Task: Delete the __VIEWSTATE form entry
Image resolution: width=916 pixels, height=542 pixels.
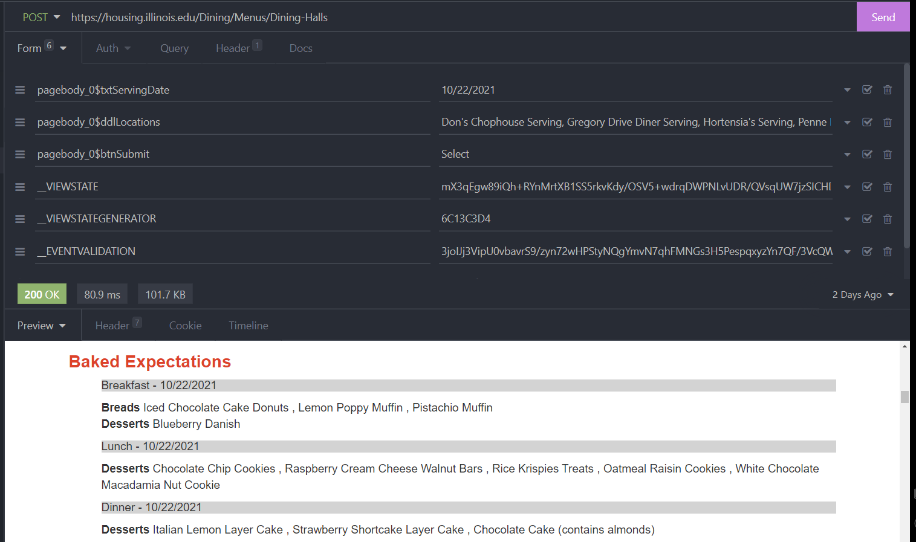Action: [888, 187]
